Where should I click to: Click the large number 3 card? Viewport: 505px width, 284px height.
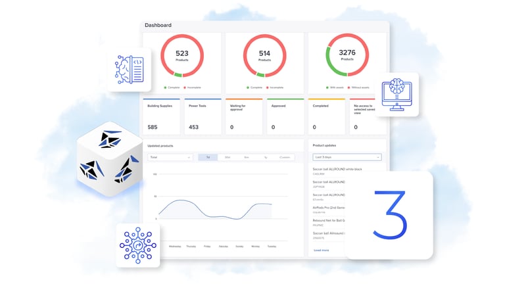pos(389,215)
